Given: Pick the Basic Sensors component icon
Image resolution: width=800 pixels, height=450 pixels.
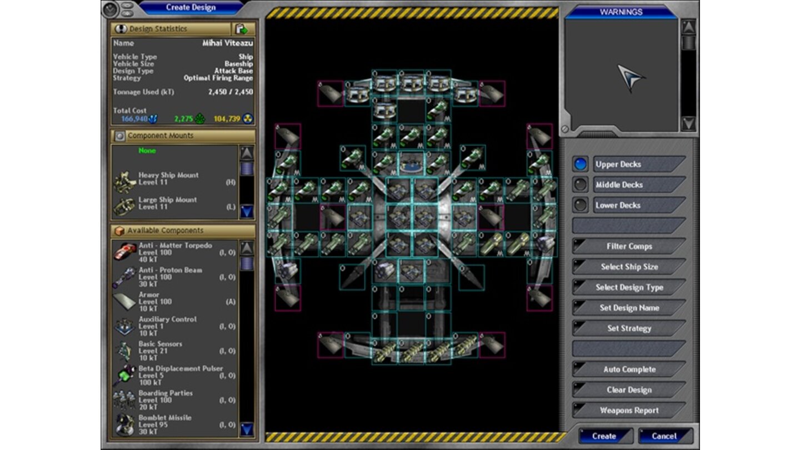Looking at the screenshot, I should [124, 351].
